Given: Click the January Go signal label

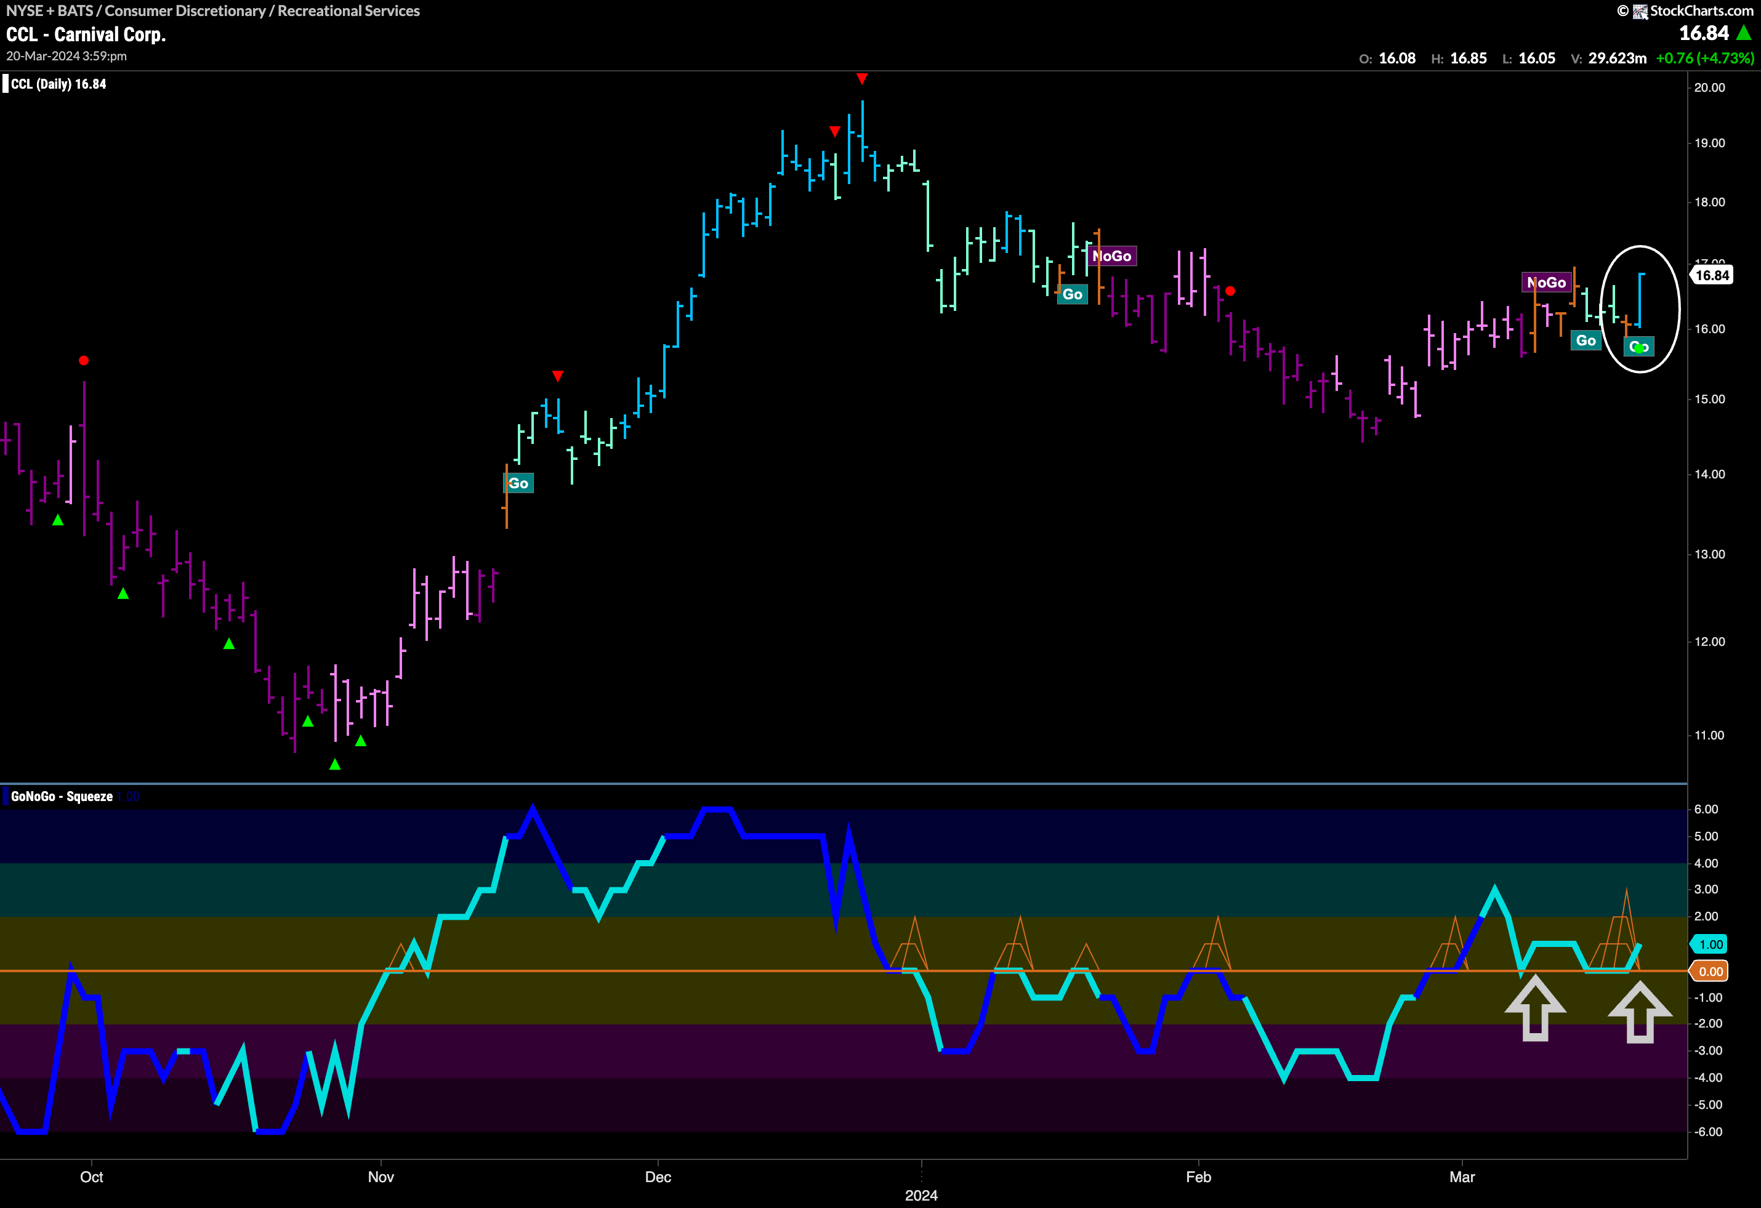Looking at the screenshot, I should tap(1072, 294).
